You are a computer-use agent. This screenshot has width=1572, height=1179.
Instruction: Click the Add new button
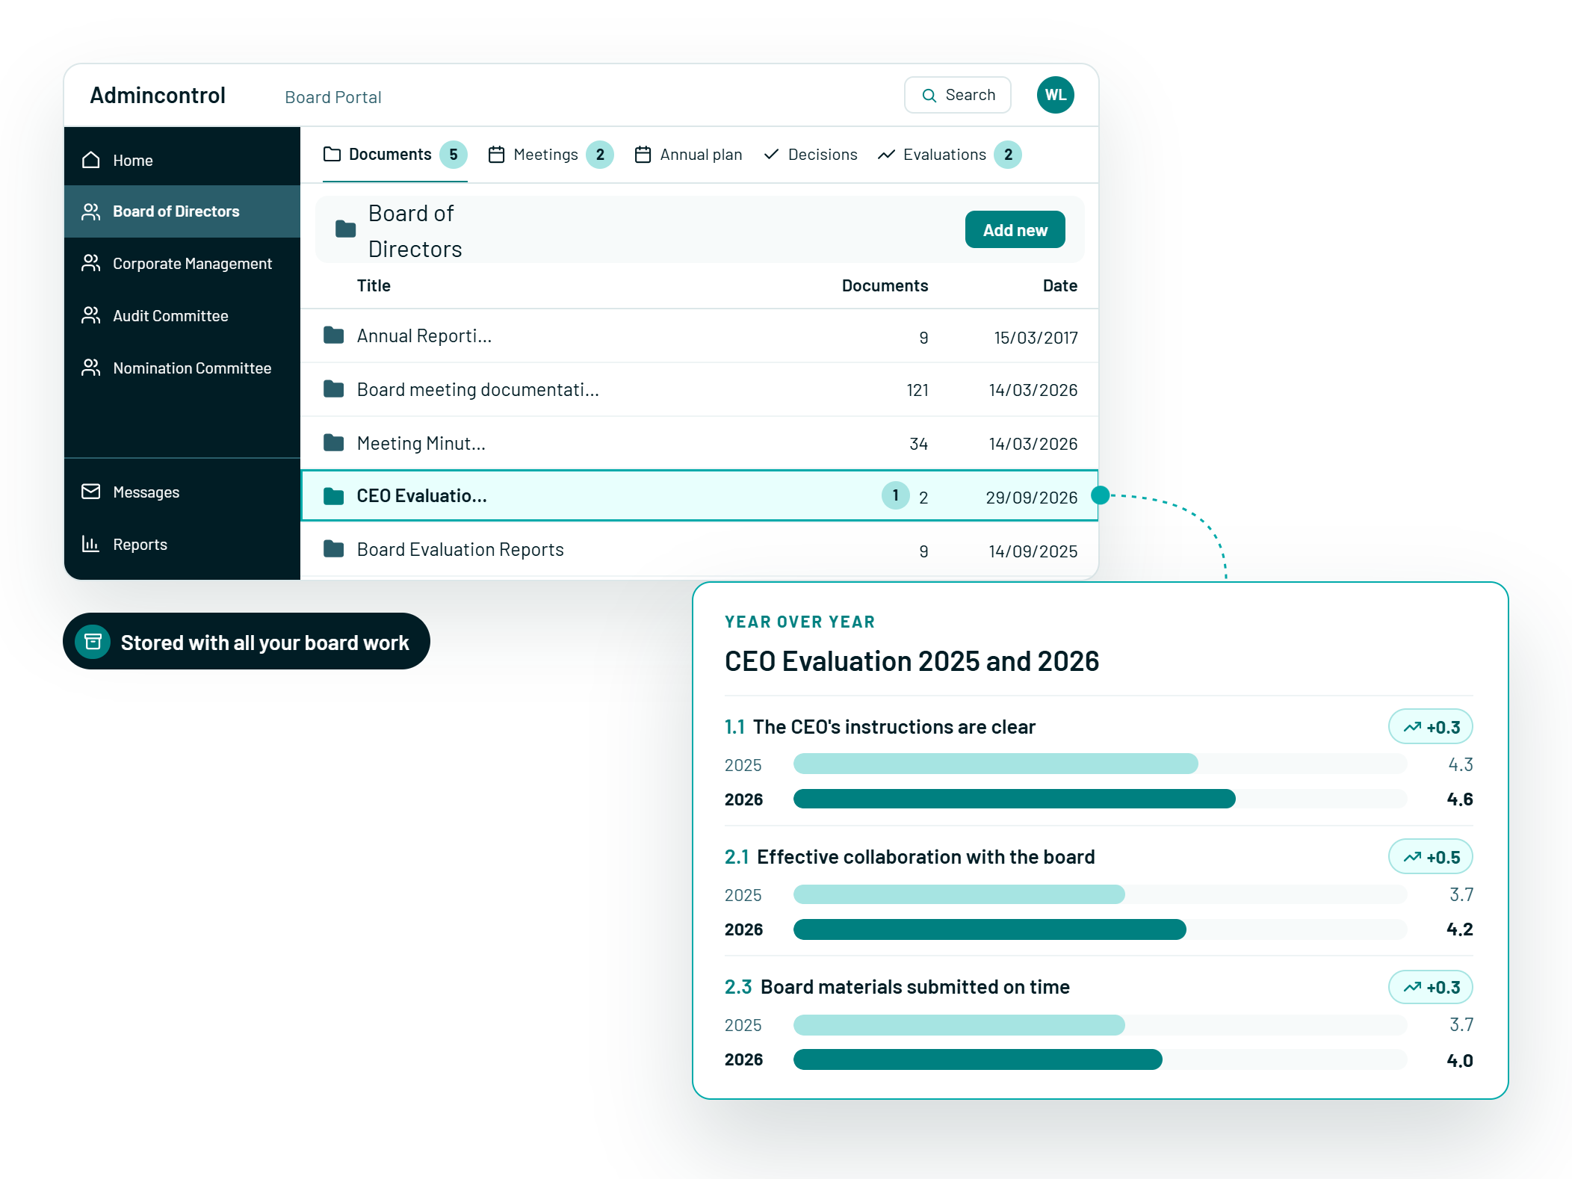pyautogui.click(x=1015, y=229)
